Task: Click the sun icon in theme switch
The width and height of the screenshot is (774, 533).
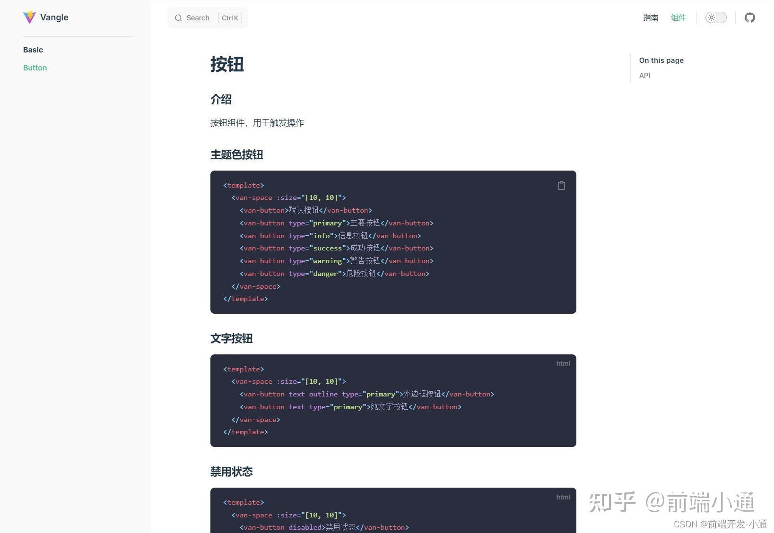Action: point(712,17)
